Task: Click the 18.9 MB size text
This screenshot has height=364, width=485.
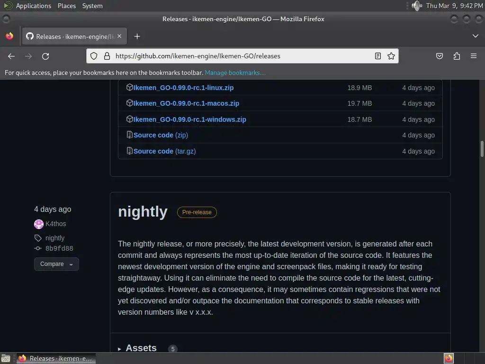Action: (359, 88)
